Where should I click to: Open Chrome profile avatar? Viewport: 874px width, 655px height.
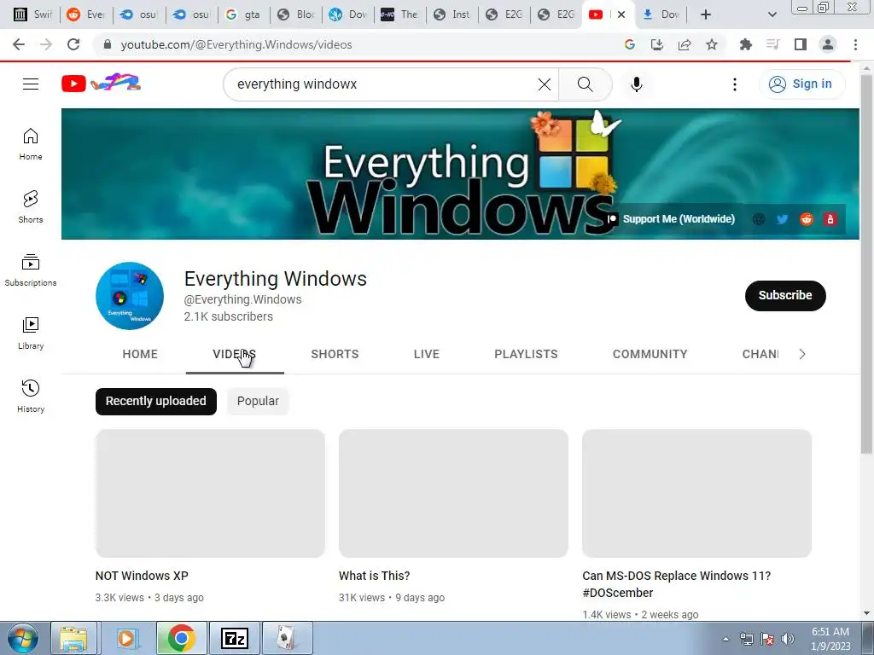pos(828,44)
